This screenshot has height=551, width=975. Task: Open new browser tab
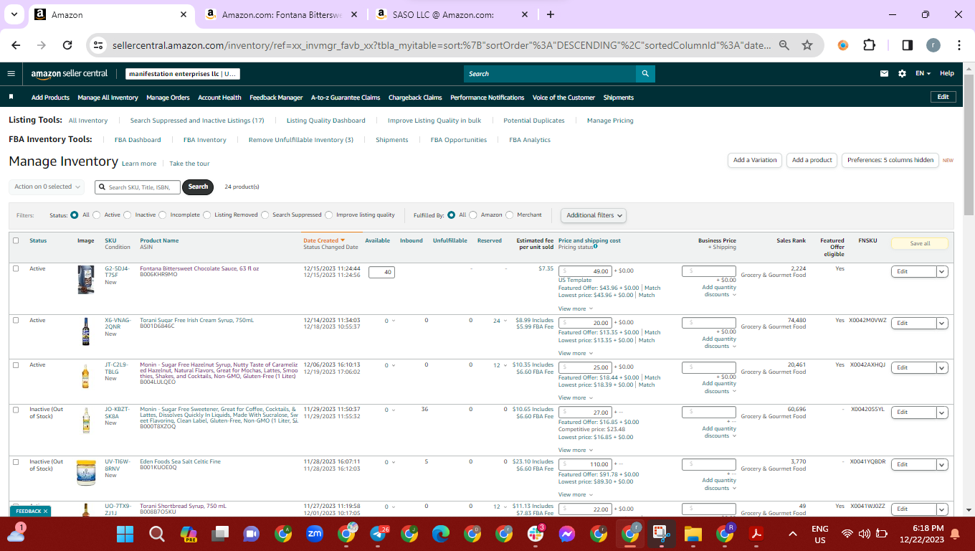pos(551,14)
